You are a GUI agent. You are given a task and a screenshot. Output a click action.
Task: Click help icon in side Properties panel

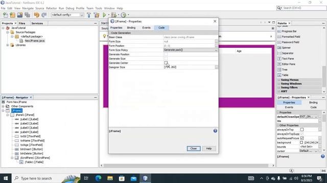tap(322, 157)
